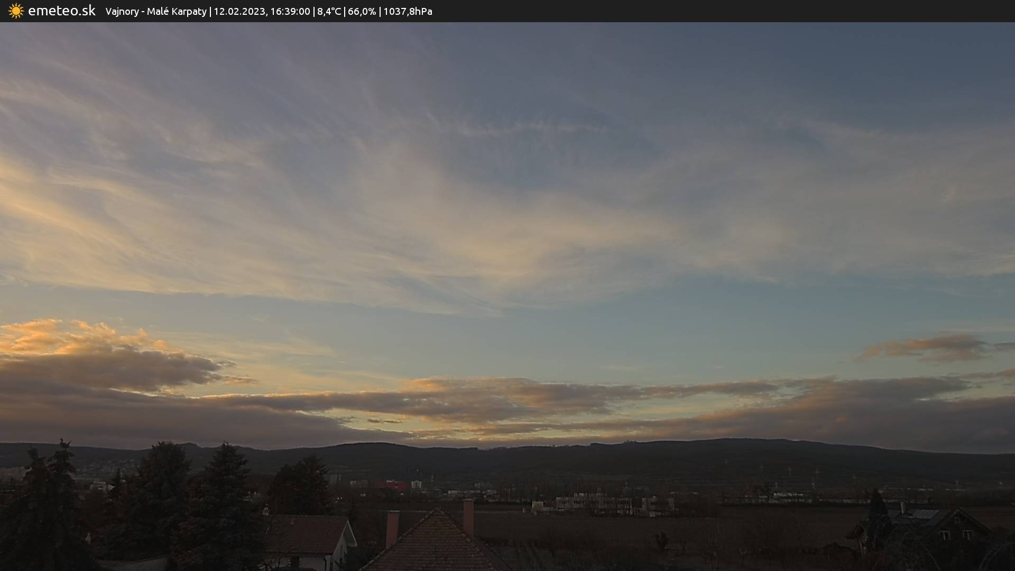Click the 16:39:00 timestamp
1015x571 pixels.
click(x=290, y=12)
